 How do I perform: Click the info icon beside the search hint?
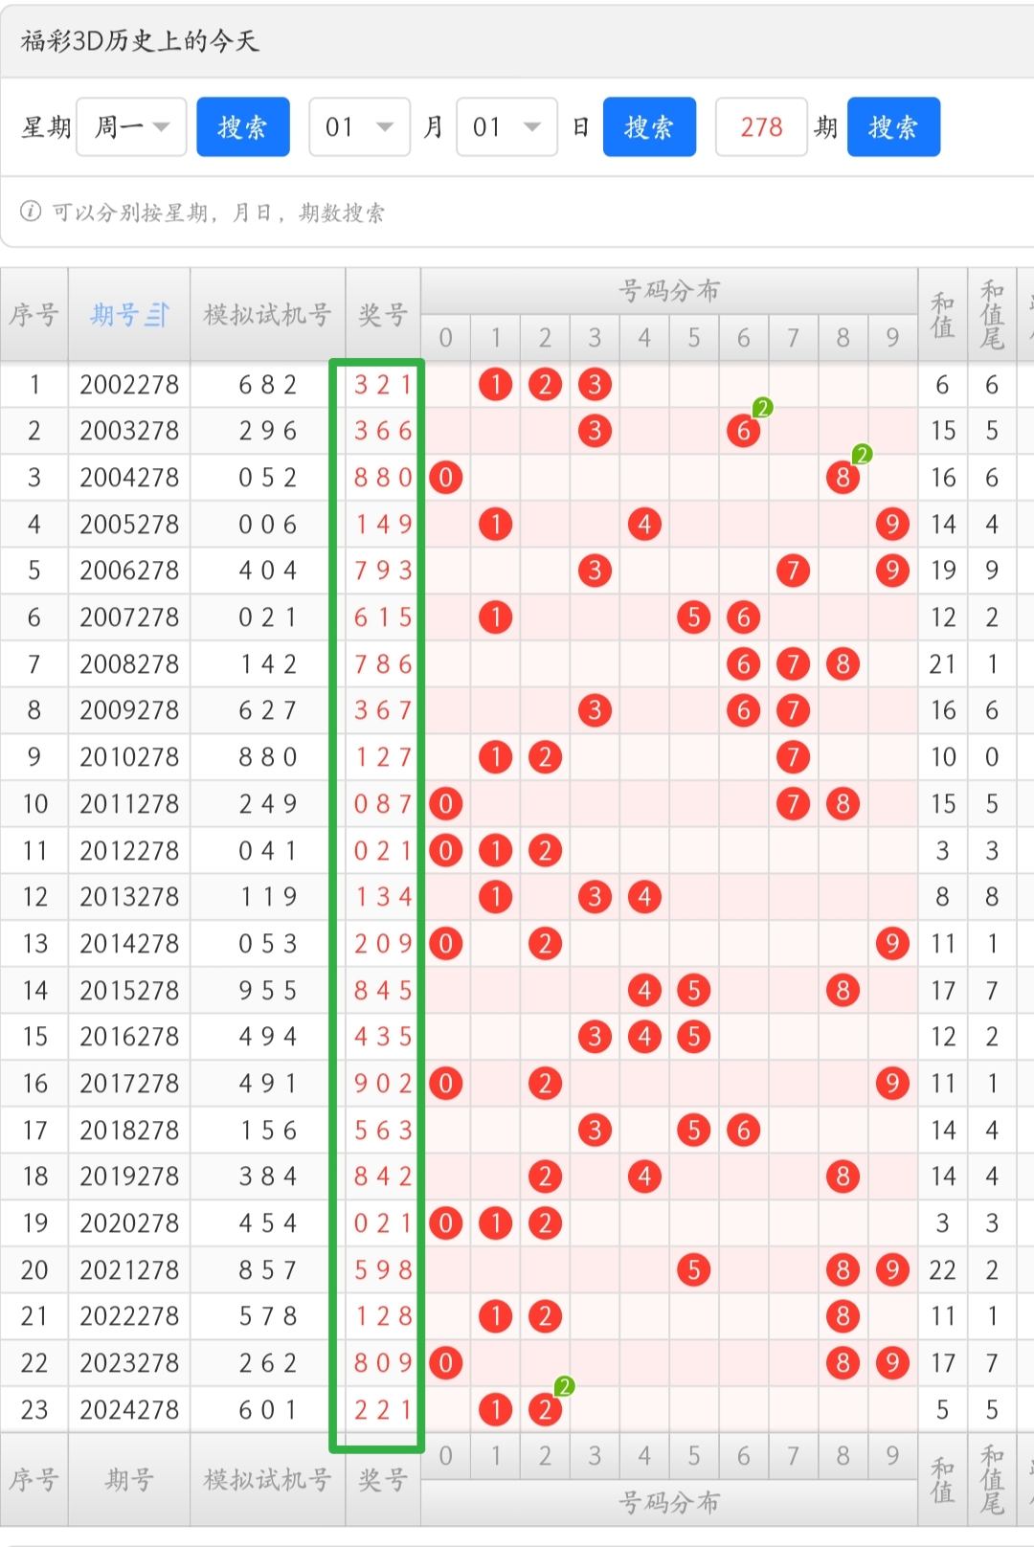(31, 212)
